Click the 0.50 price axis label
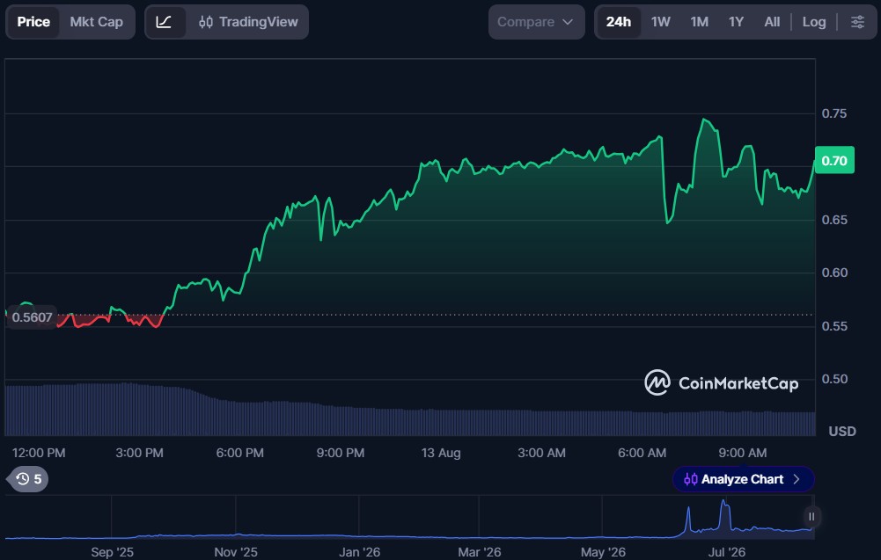Viewport: 881px width, 560px height. click(x=833, y=379)
